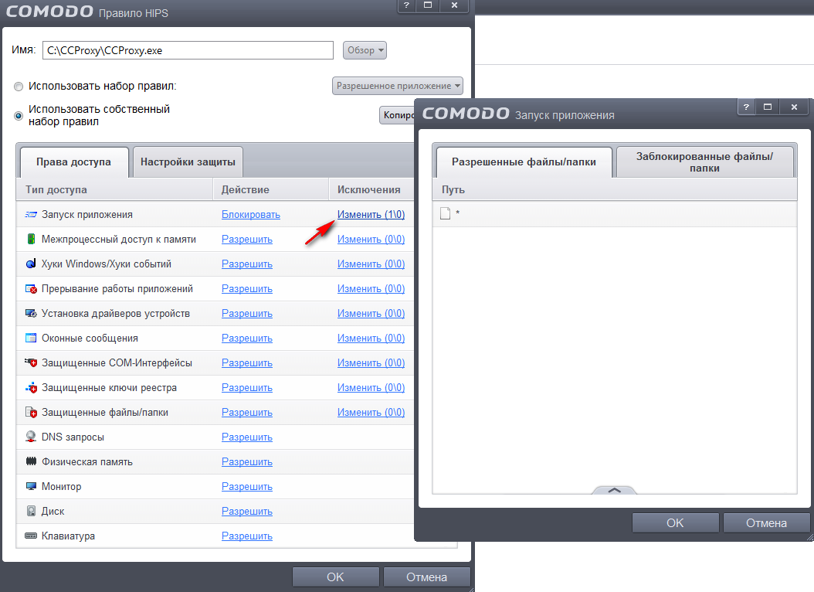Click Разрешить for Защищенные COM-Интерфейсы
Image resolution: width=814 pixels, height=592 pixels.
(247, 363)
